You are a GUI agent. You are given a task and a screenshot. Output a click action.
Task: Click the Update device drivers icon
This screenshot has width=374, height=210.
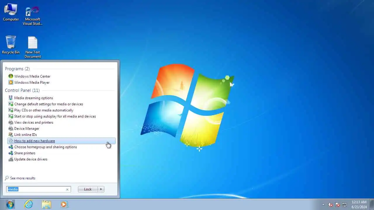pos(11,159)
